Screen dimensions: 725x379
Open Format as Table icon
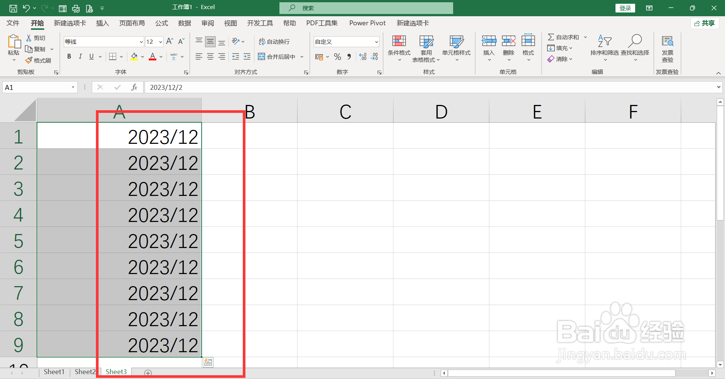coord(426,41)
